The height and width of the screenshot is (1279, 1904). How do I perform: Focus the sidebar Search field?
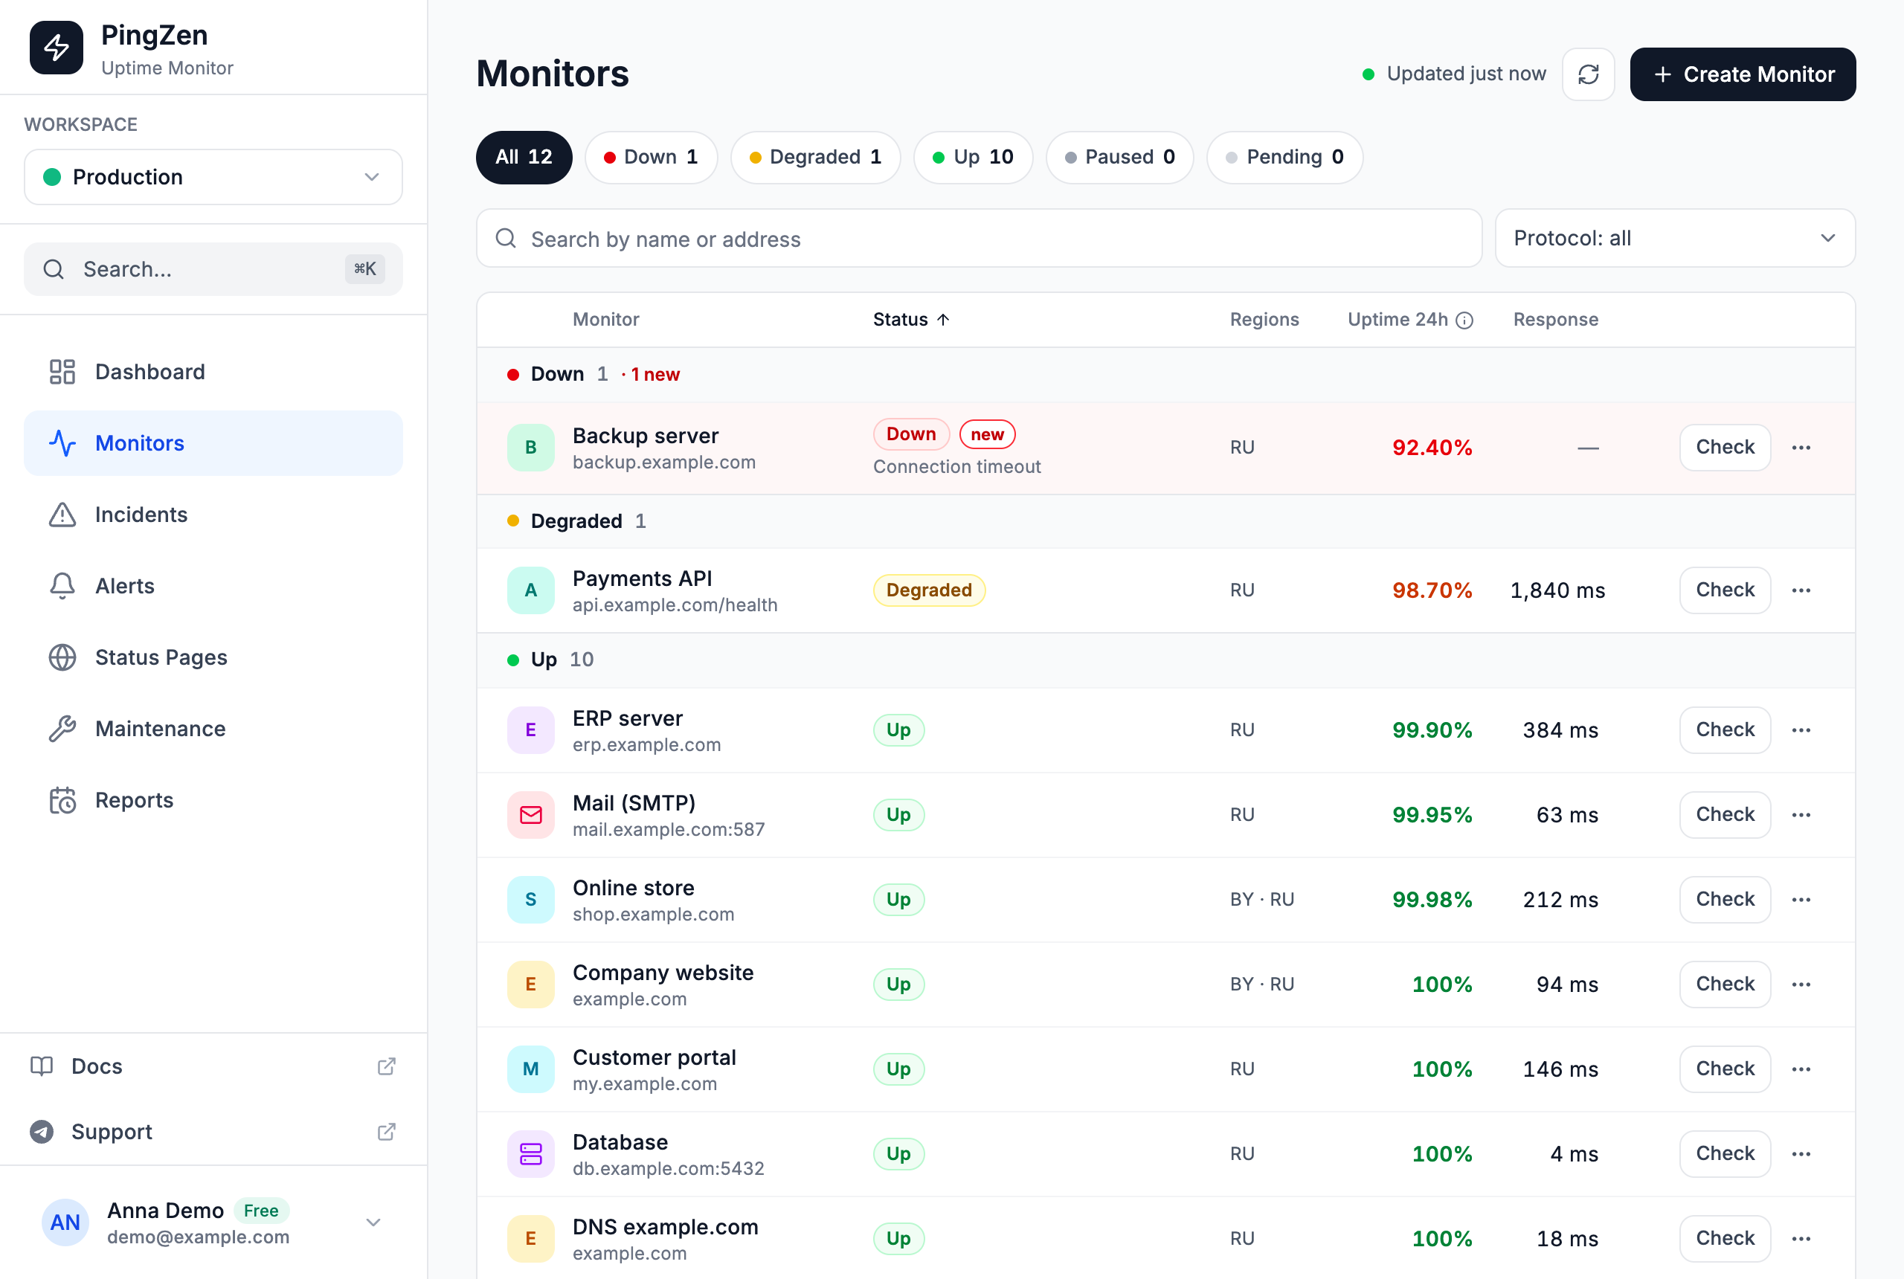point(213,269)
